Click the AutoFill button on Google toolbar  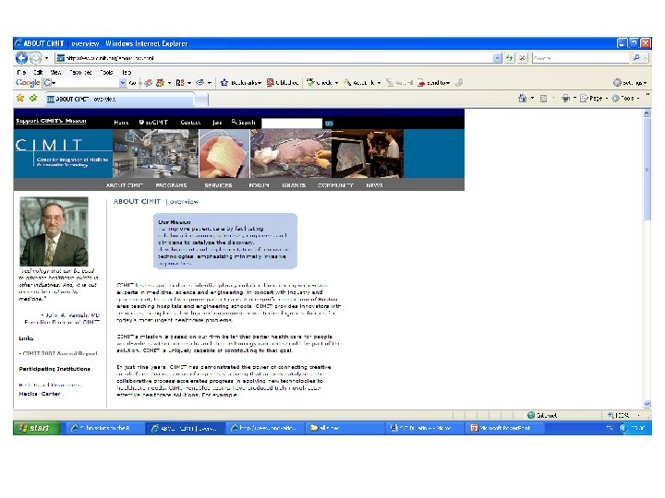[x=399, y=83]
